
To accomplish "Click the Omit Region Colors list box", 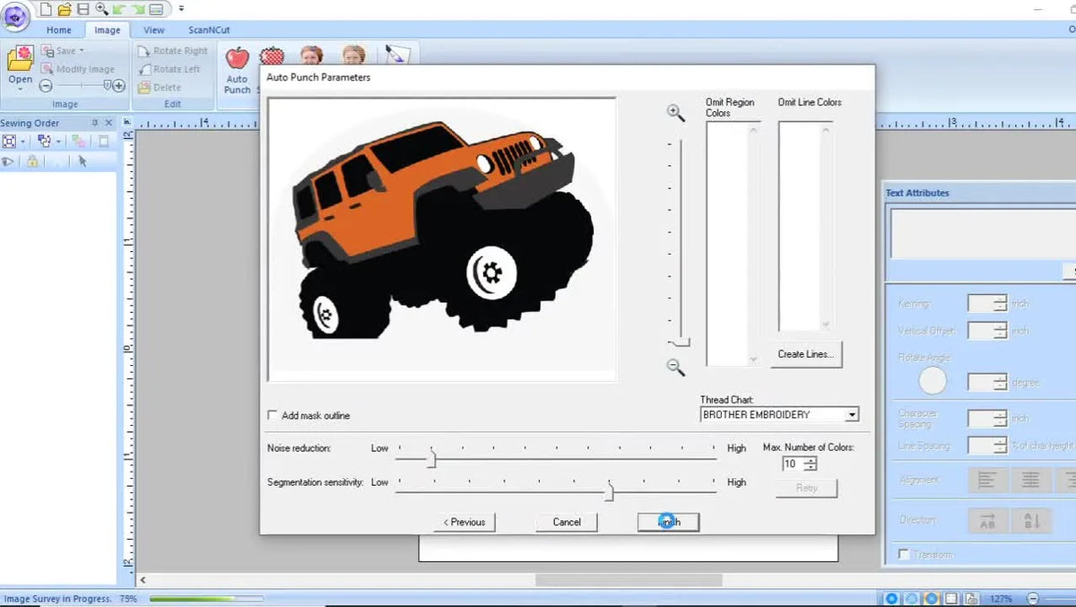I will (733, 244).
